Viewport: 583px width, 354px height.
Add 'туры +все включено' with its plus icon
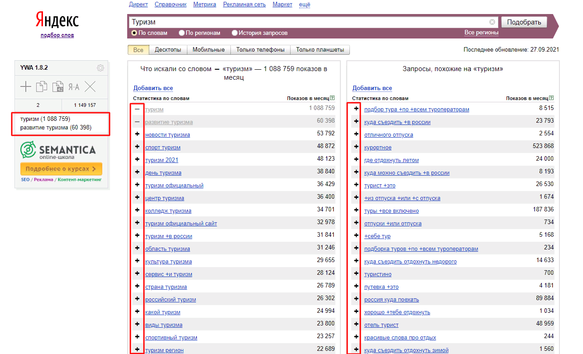pos(356,210)
